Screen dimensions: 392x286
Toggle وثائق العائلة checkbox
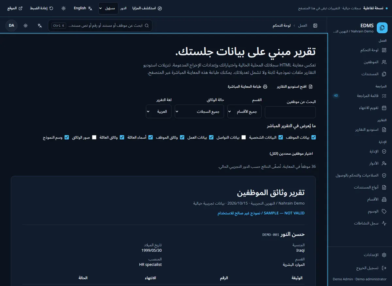point(122,137)
